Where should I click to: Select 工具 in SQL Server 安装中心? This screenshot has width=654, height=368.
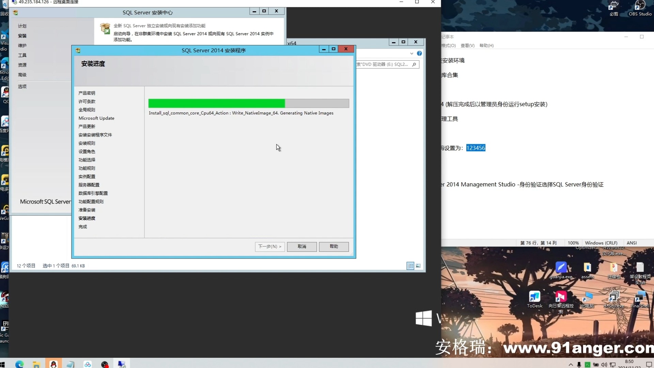[x=22, y=55]
